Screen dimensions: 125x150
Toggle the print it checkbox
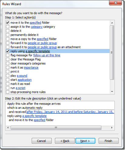click(x=8, y=72)
